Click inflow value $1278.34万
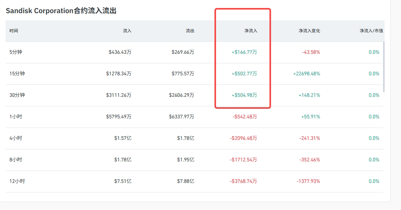 click(119, 74)
